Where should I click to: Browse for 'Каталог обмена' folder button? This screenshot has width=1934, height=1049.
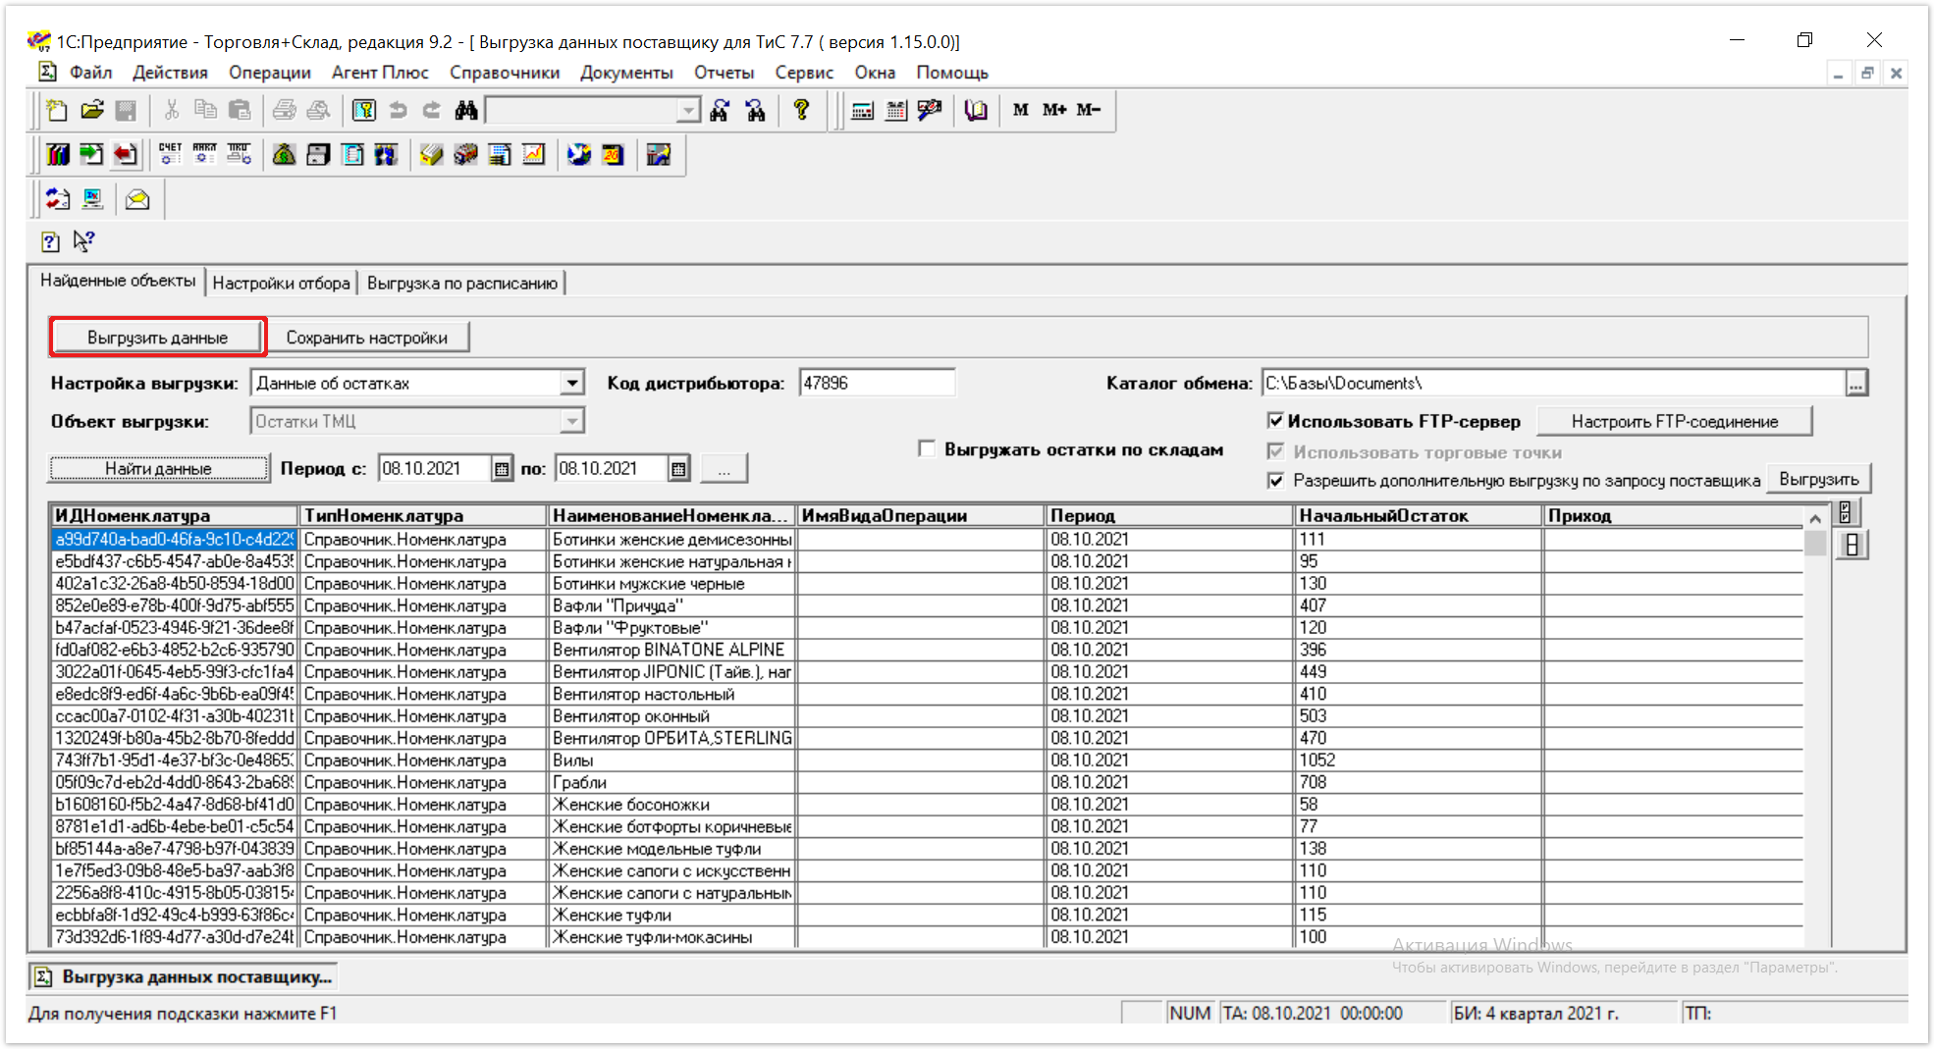pyautogui.click(x=1855, y=384)
